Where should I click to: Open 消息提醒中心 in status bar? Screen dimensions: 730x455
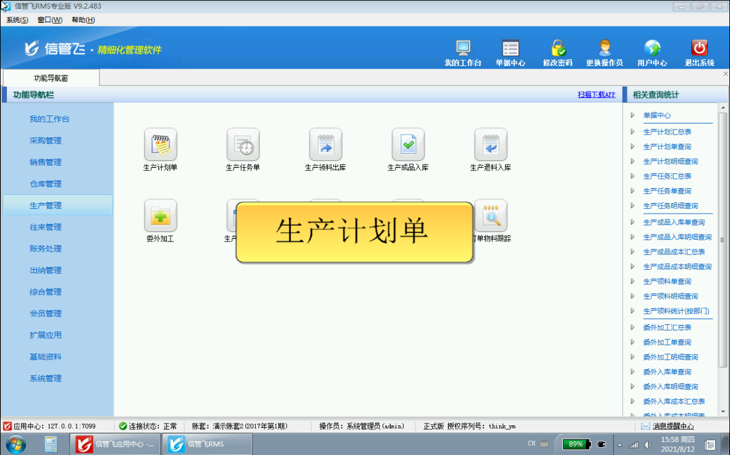(x=673, y=426)
